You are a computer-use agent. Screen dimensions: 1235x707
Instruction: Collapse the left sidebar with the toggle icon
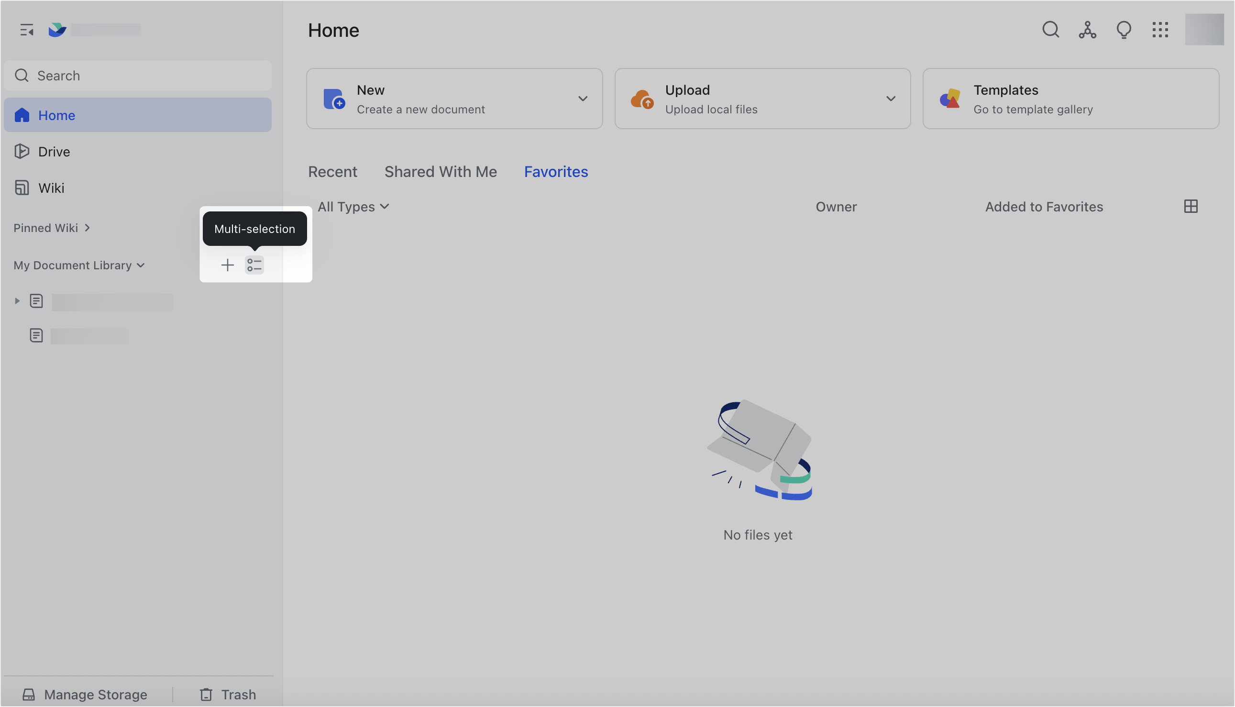27,30
